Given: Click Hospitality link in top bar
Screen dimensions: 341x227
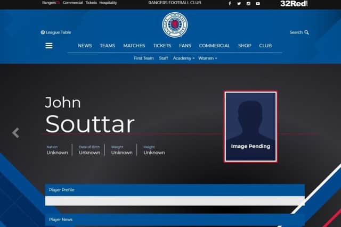Looking at the screenshot, I should (108, 3).
